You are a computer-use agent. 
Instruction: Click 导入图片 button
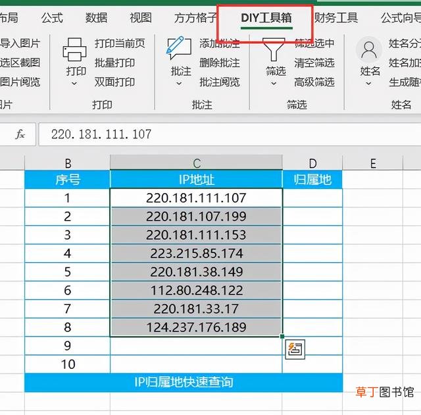pyautogui.click(x=20, y=43)
